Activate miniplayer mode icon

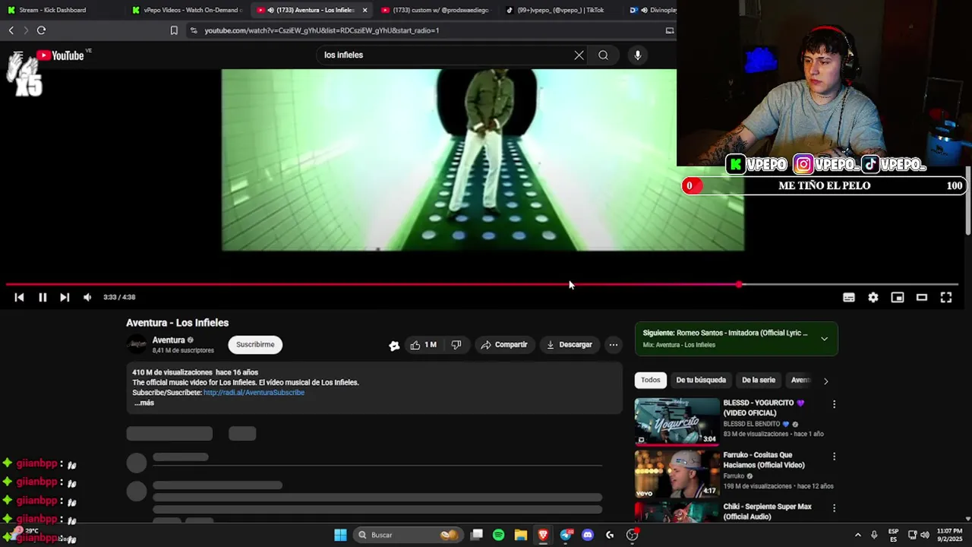tap(898, 298)
